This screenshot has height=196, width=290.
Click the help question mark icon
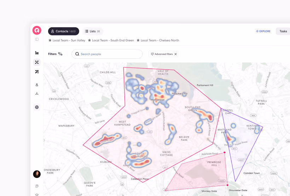[37, 186]
